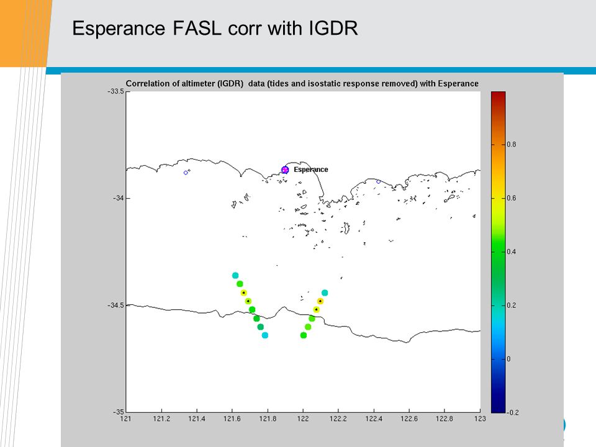Click the x-axis label '122.2'
The width and height of the screenshot is (596, 447).
338,419
